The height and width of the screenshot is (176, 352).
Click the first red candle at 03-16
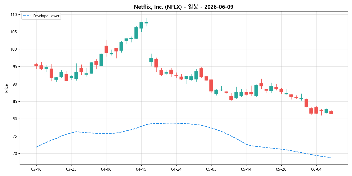[36, 65]
